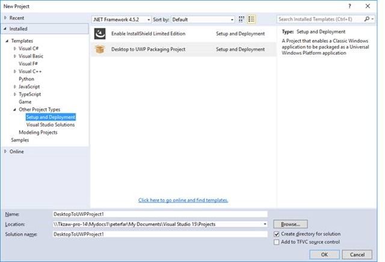Expand the TypeScript node arrow
This screenshot has height=262, width=385.
14,94
